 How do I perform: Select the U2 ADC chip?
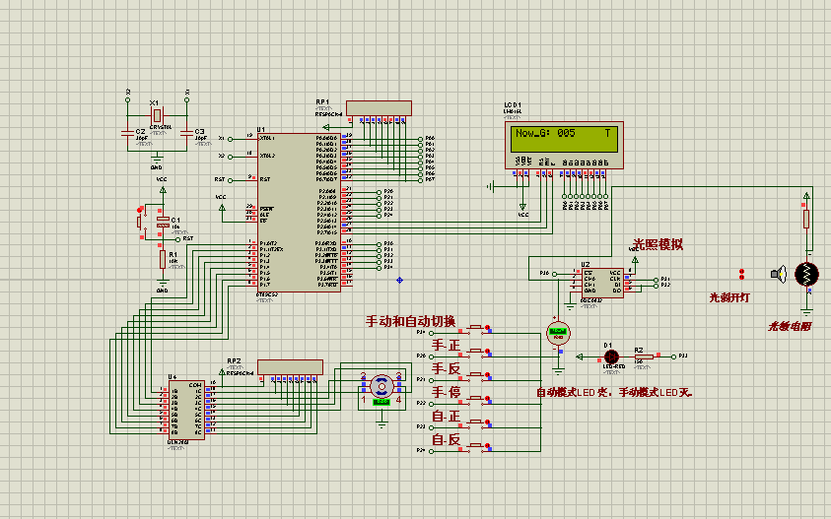602,283
